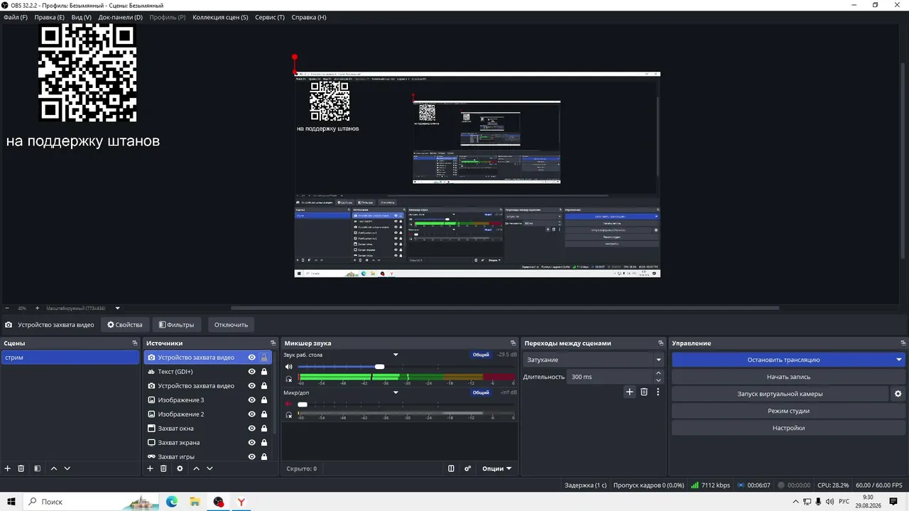Screen dimensions: 909x511
Task: Move the selected source up
Action: (197, 468)
